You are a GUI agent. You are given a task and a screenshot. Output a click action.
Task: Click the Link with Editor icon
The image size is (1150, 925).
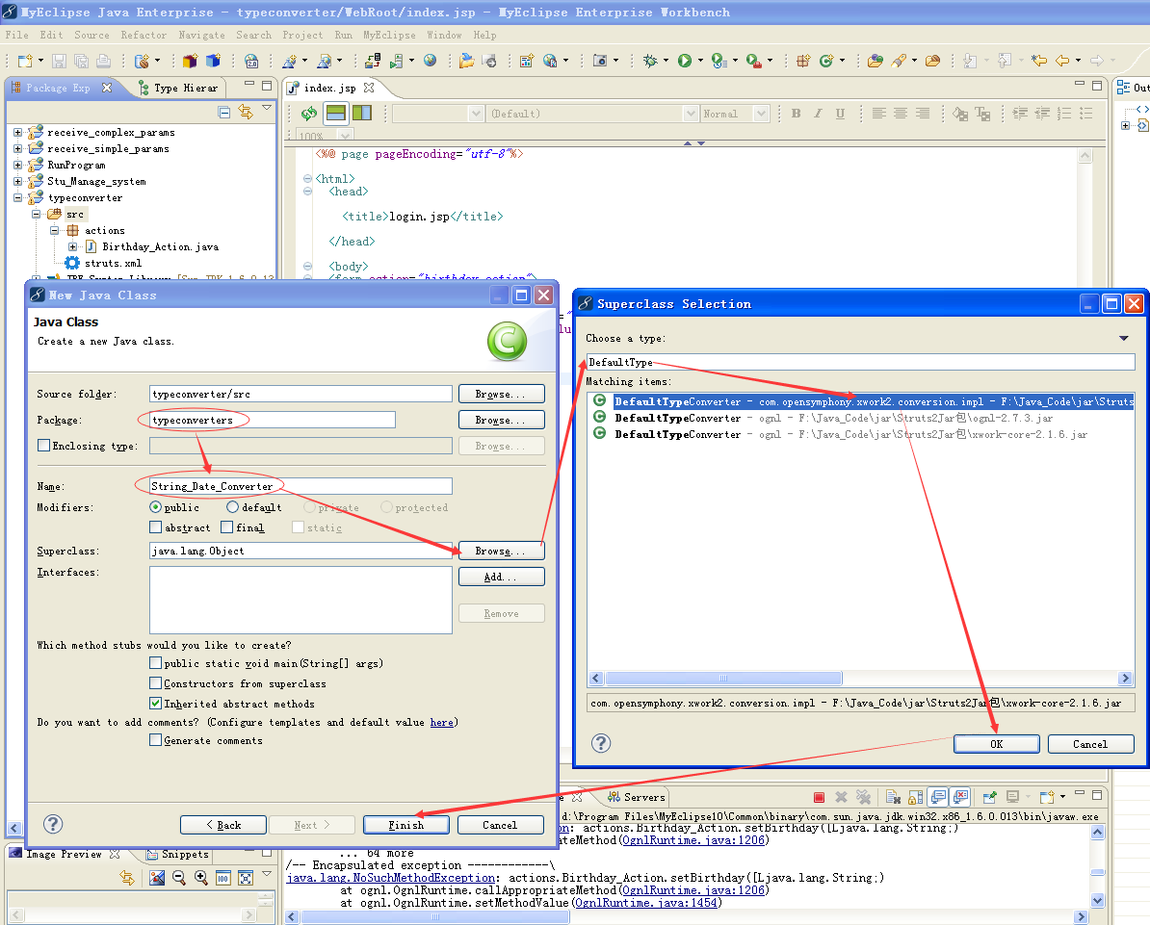click(246, 113)
